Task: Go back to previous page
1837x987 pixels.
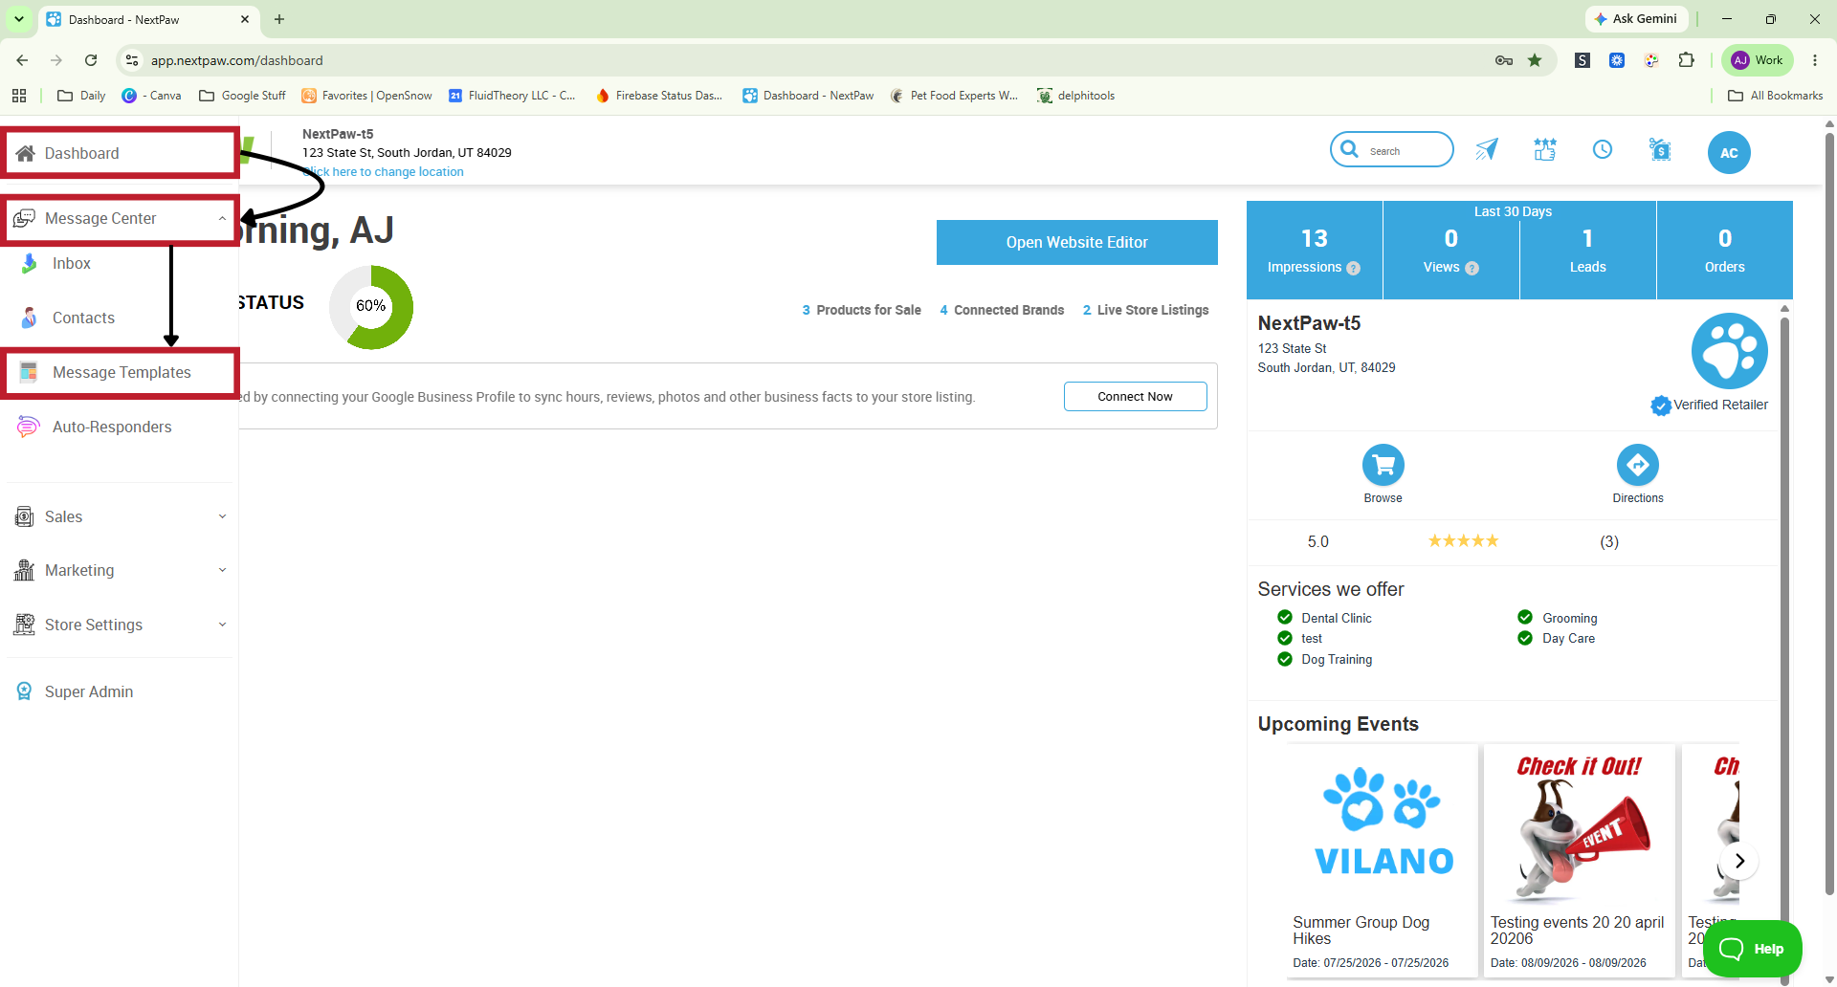Action: 22,60
